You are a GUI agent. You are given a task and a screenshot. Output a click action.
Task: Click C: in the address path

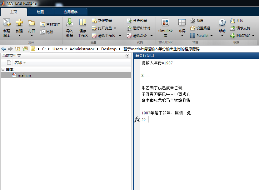(x=44, y=49)
